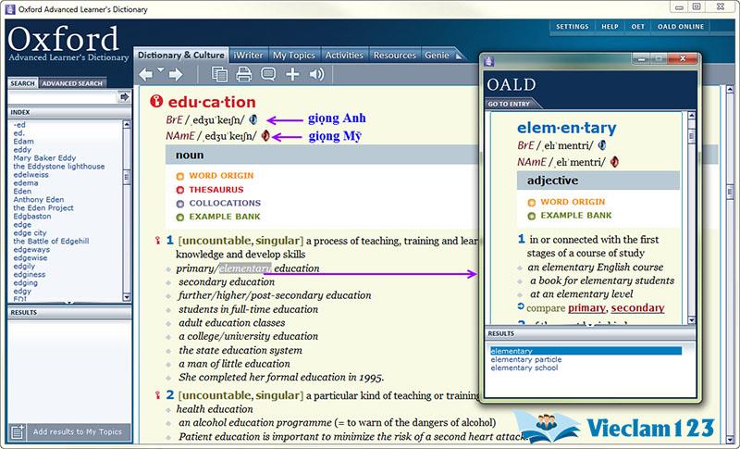
Task: Switch to the iWriter tab
Action: click(246, 56)
